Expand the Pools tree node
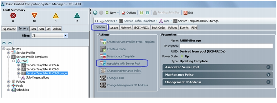Screen dimensions: 277x103 (8, 86)
